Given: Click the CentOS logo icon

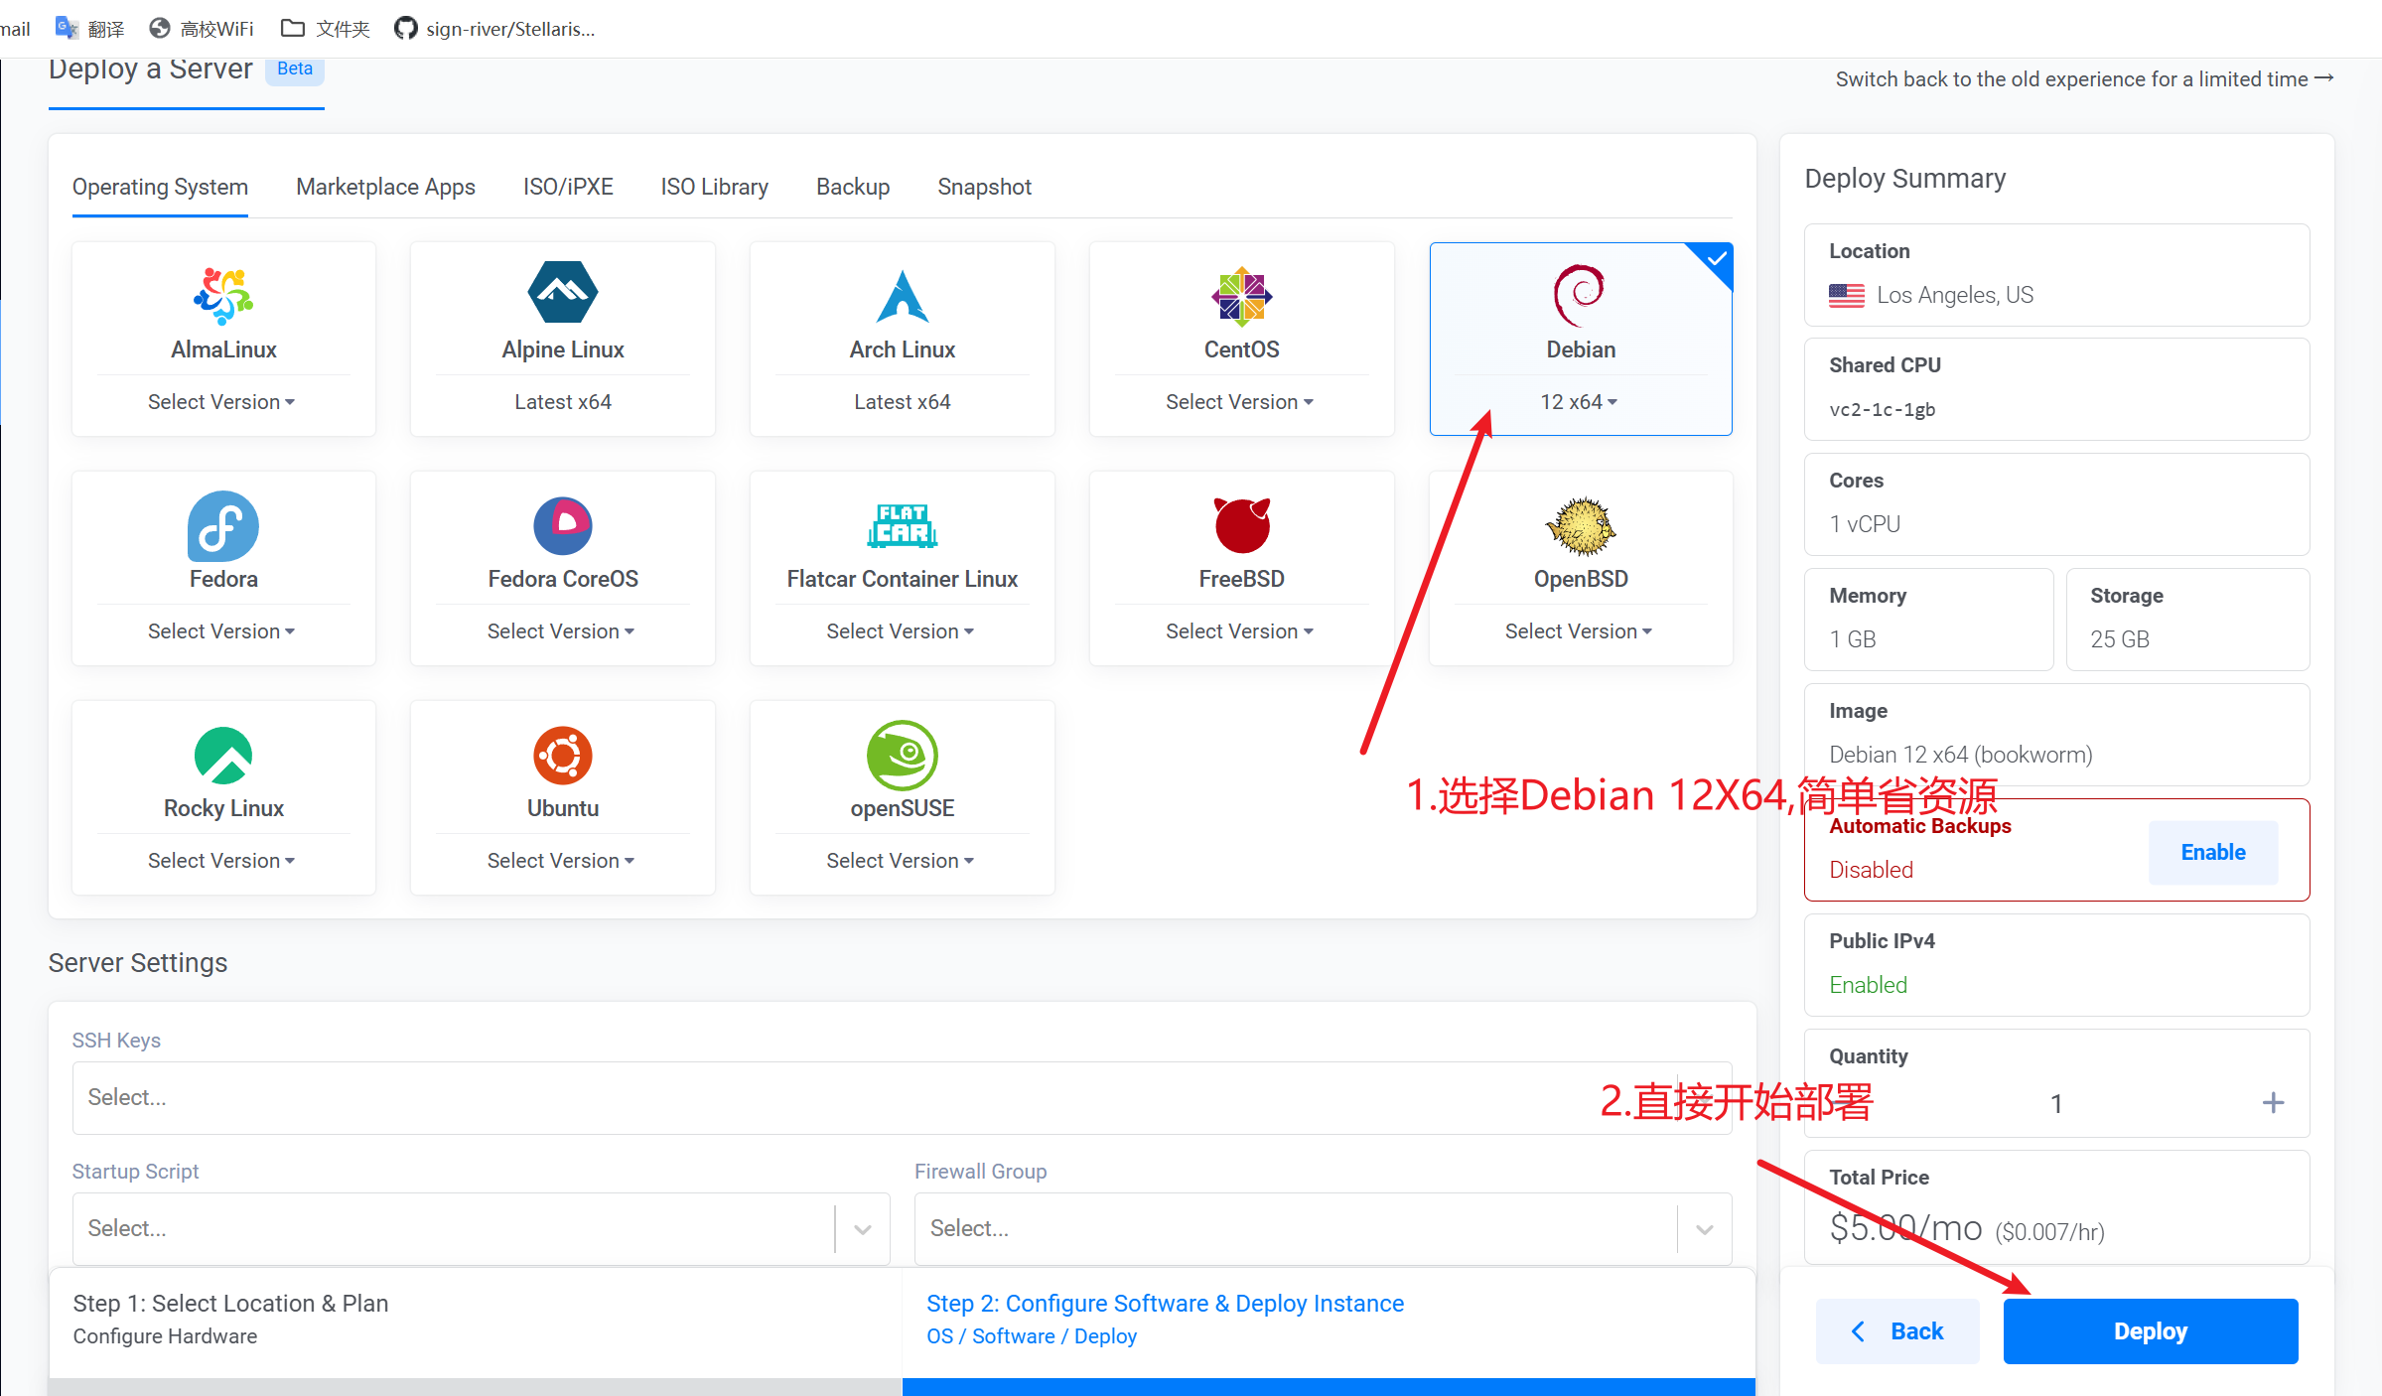Looking at the screenshot, I should pos(1241,296).
